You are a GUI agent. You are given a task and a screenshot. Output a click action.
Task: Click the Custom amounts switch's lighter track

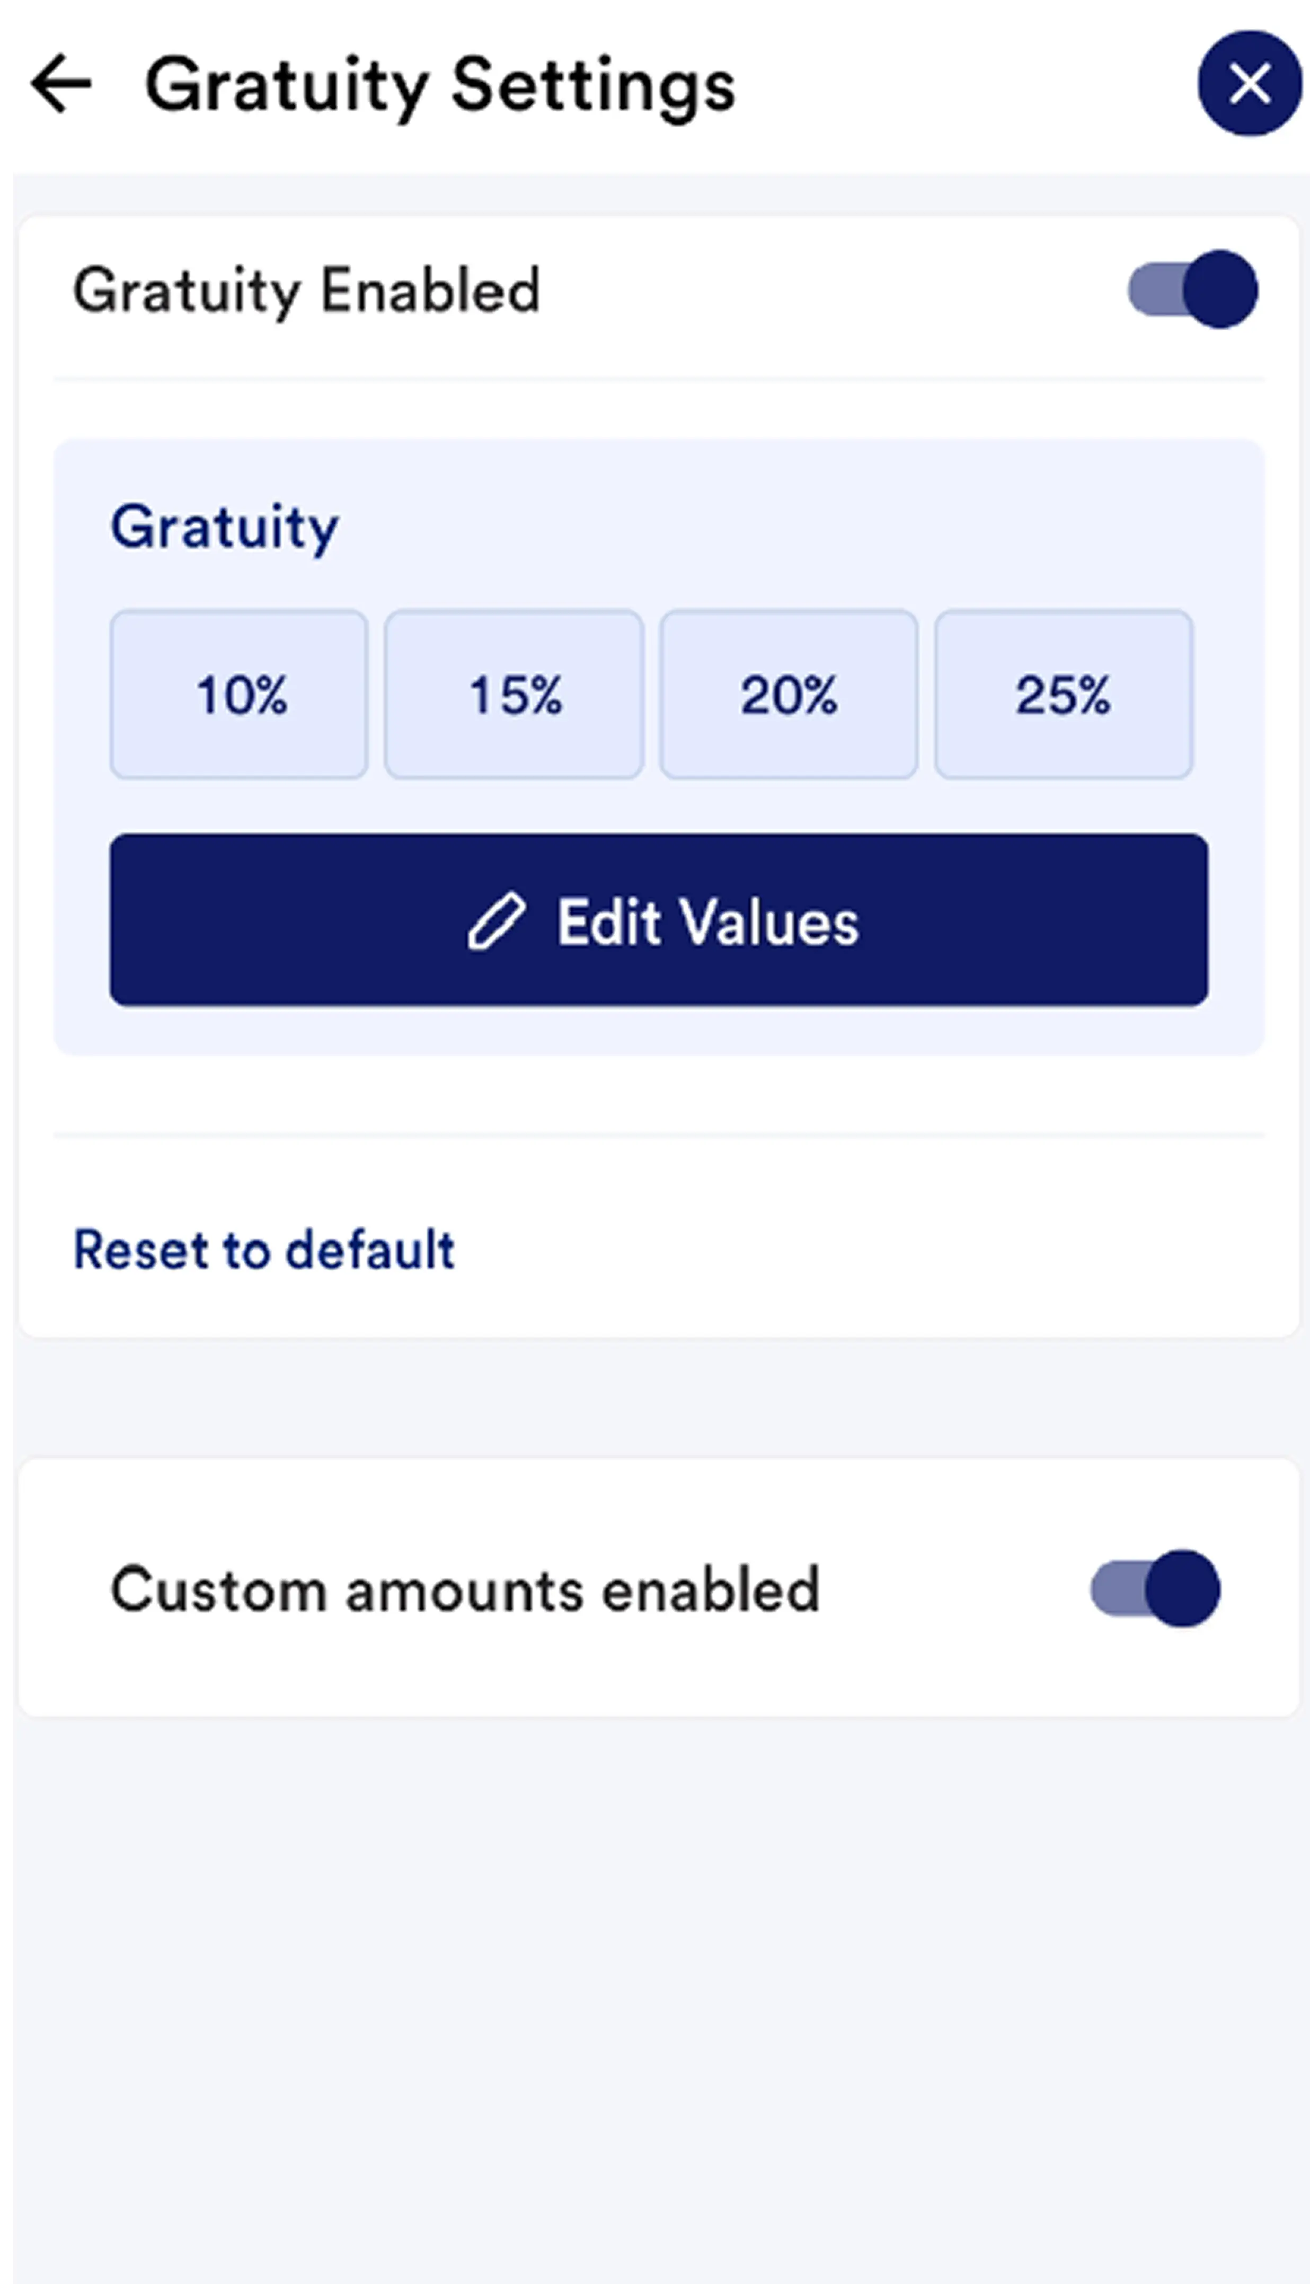point(1114,1588)
